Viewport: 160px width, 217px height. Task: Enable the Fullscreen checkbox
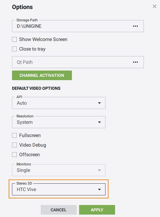click(14, 135)
